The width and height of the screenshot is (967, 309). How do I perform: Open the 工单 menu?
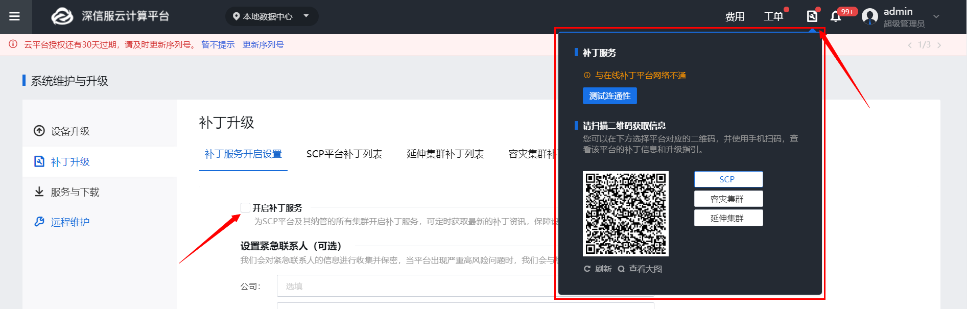coord(773,17)
